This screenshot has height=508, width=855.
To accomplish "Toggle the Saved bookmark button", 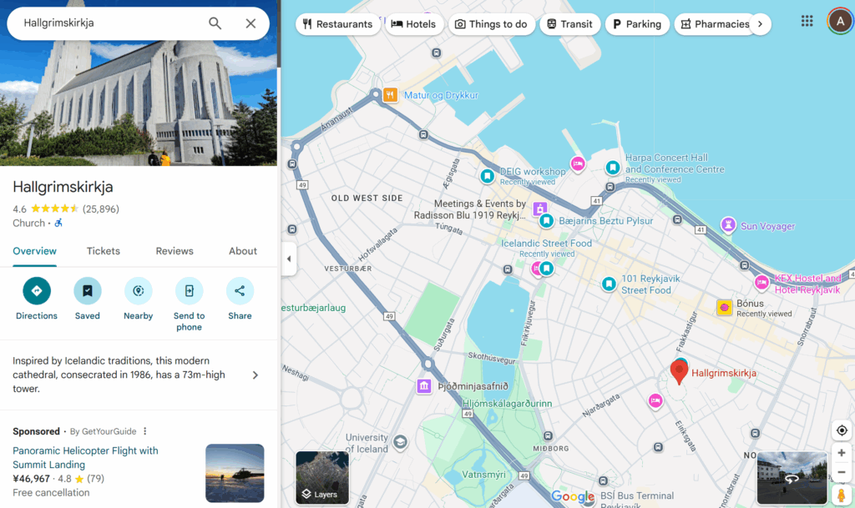I will (x=87, y=291).
